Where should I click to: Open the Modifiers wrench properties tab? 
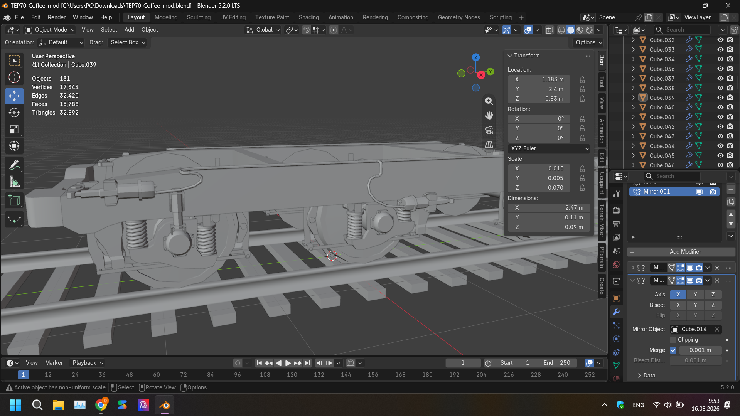pyautogui.click(x=616, y=312)
